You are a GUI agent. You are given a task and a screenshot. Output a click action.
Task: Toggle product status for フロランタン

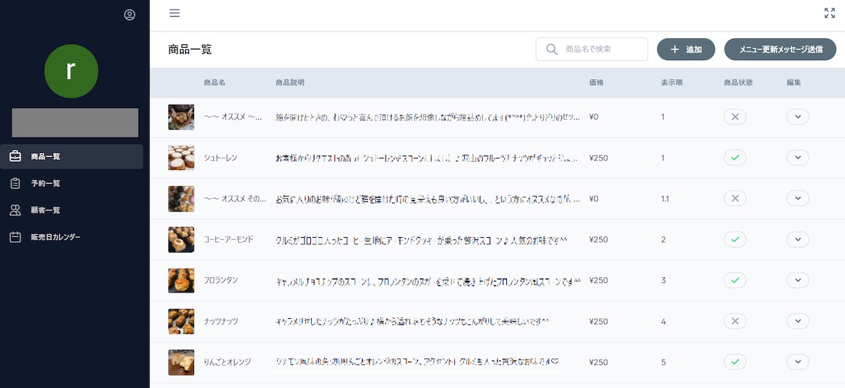tap(735, 280)
